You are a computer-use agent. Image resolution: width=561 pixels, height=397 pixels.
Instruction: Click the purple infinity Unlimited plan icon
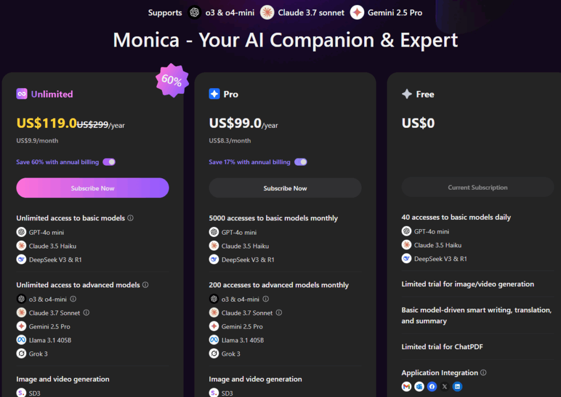[22, 94]
